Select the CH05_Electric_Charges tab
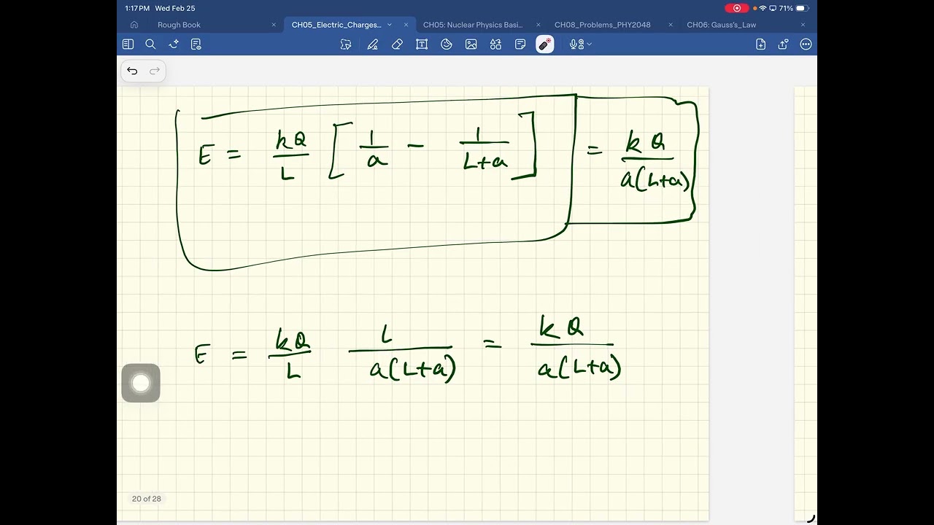This screenshot has height=525, width=934. 336,25
